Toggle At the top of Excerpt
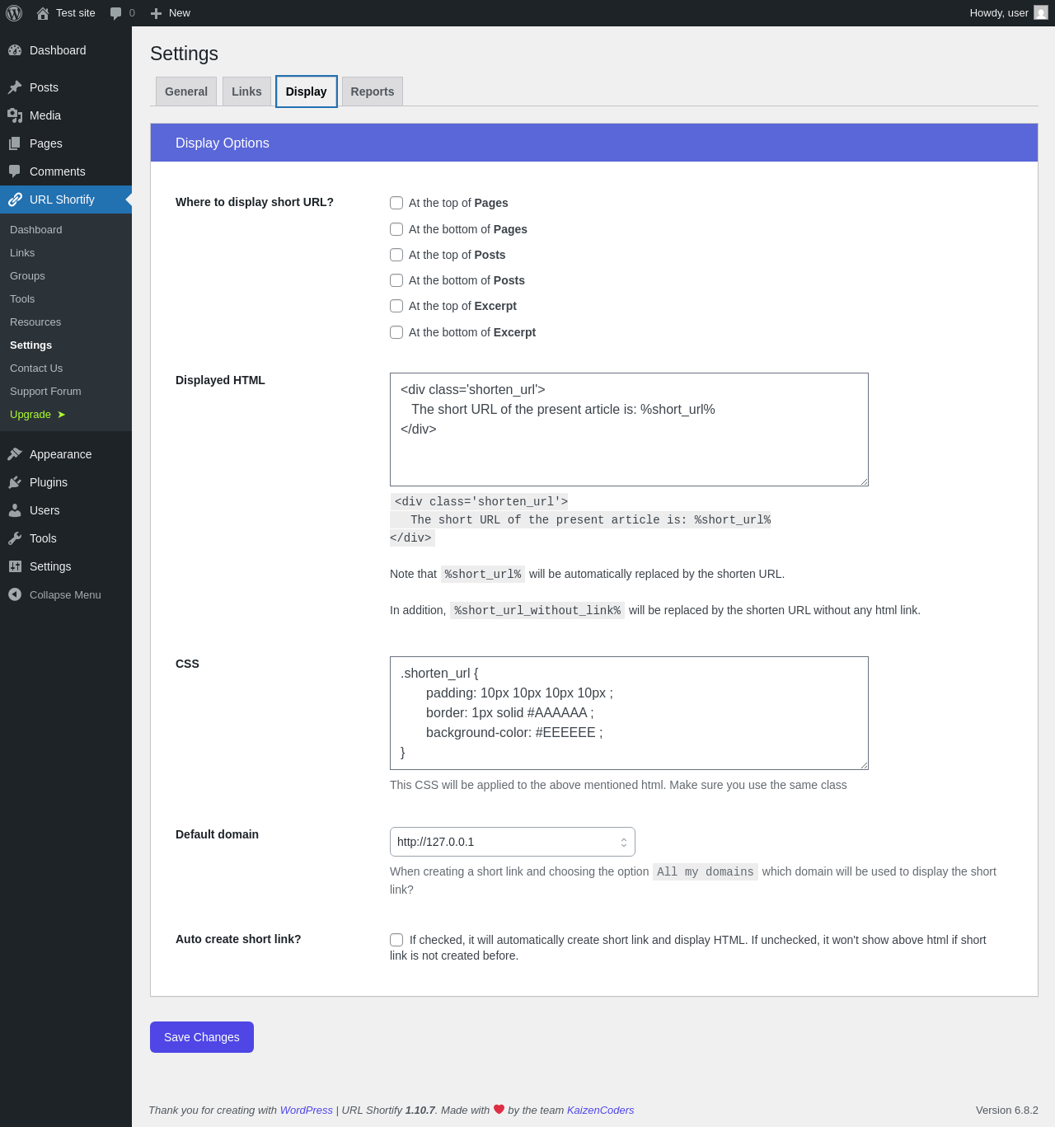1055x1127 pixels. click(x=396, y=306)
